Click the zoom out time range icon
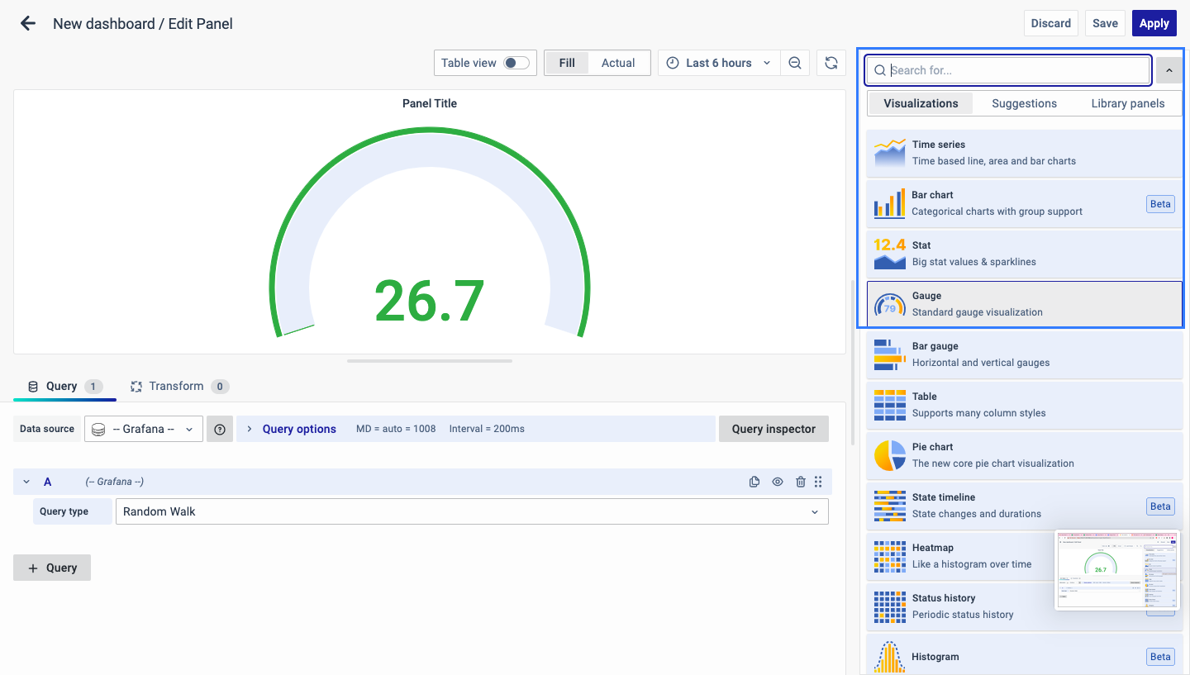This screenshot has width=1190, height=675. (x=795, y=63)
